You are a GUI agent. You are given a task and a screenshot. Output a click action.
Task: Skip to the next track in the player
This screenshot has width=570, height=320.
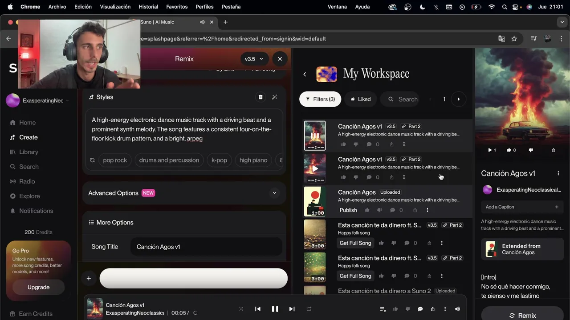click(x=292, y=309)
